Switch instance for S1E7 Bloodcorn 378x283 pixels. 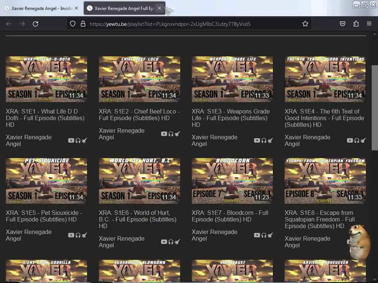(270, 235)
